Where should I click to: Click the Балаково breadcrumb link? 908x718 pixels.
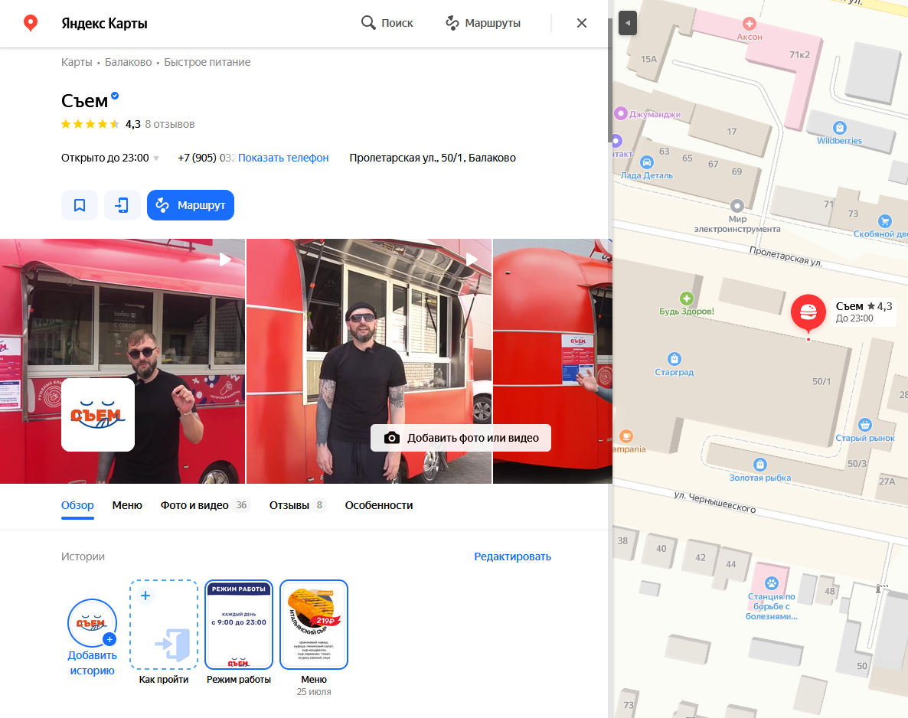(128, 62)
